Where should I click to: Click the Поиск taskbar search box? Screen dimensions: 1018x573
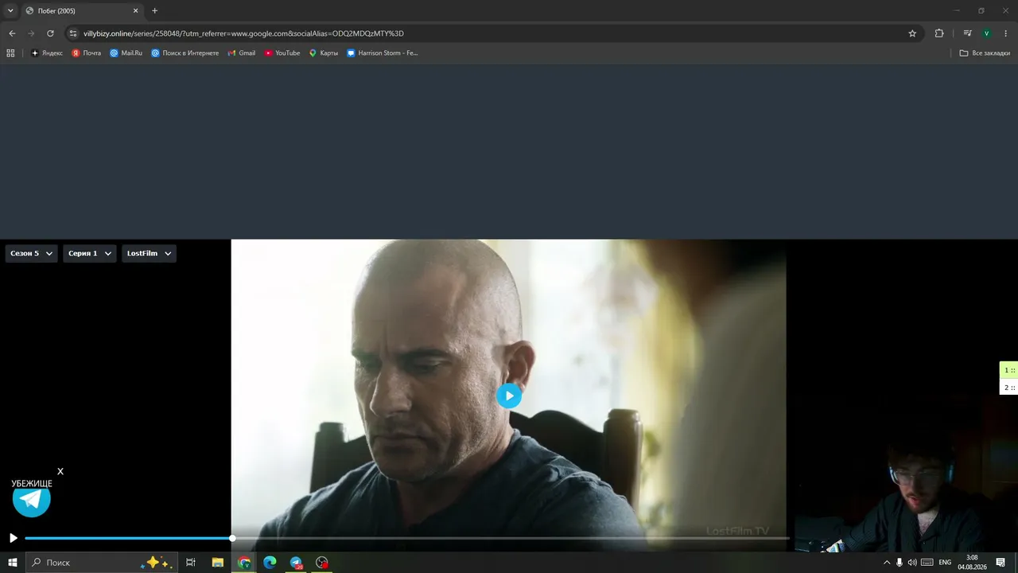101,563
